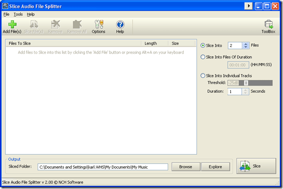Screen dimensions: 283x189
Task: Open the File menu
Action: tap(6, 15)
